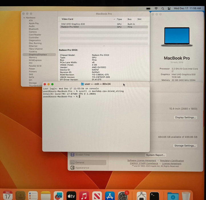Open Regulatory Certification link

(172, 161)
